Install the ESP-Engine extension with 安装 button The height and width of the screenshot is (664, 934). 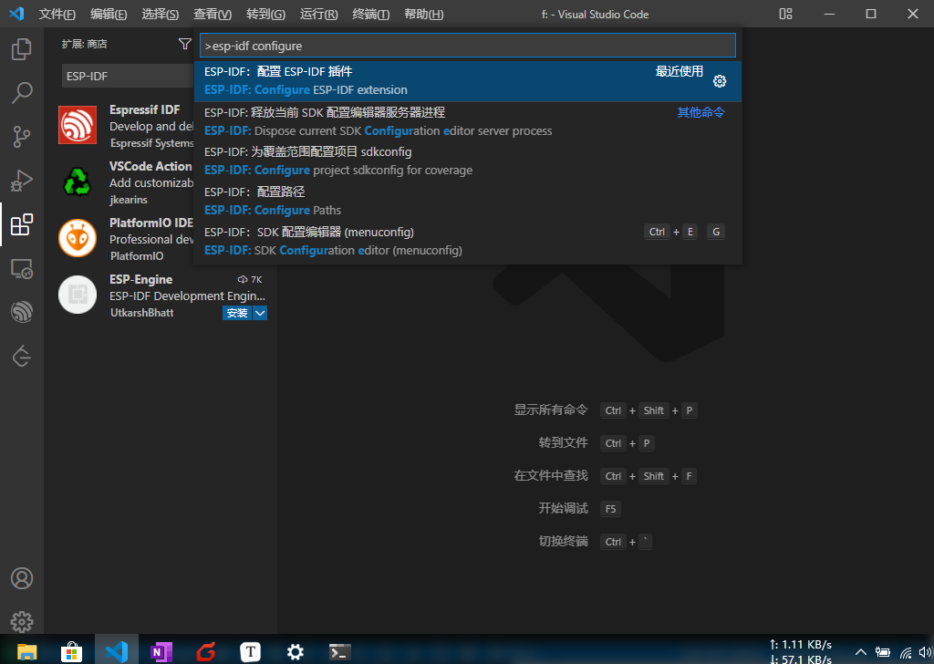pyautogui.click(x=237, y=313)
